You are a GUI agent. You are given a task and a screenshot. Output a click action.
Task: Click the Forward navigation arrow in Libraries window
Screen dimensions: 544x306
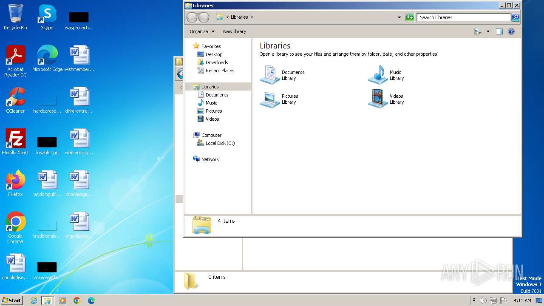point(204,17)
